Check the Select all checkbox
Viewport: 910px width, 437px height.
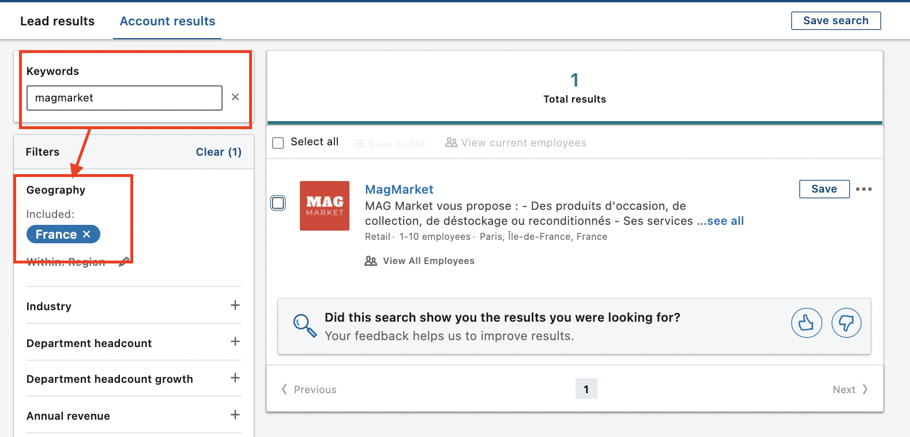tap(278, 143)
